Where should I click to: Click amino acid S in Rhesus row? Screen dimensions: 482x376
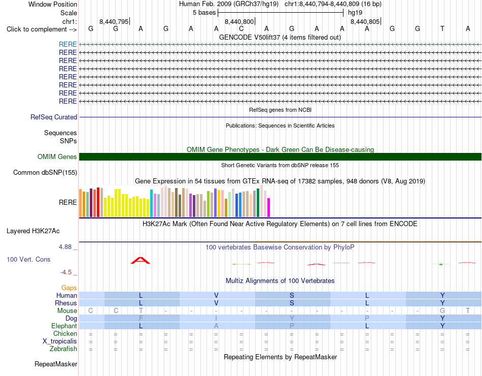(x=291, y=303)
